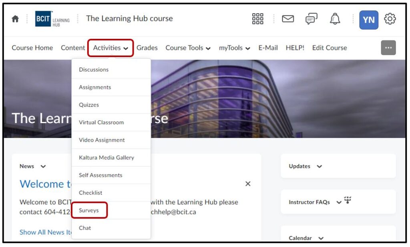
Task: Click the home icon in top bar
Action: [x=15, y=19]
